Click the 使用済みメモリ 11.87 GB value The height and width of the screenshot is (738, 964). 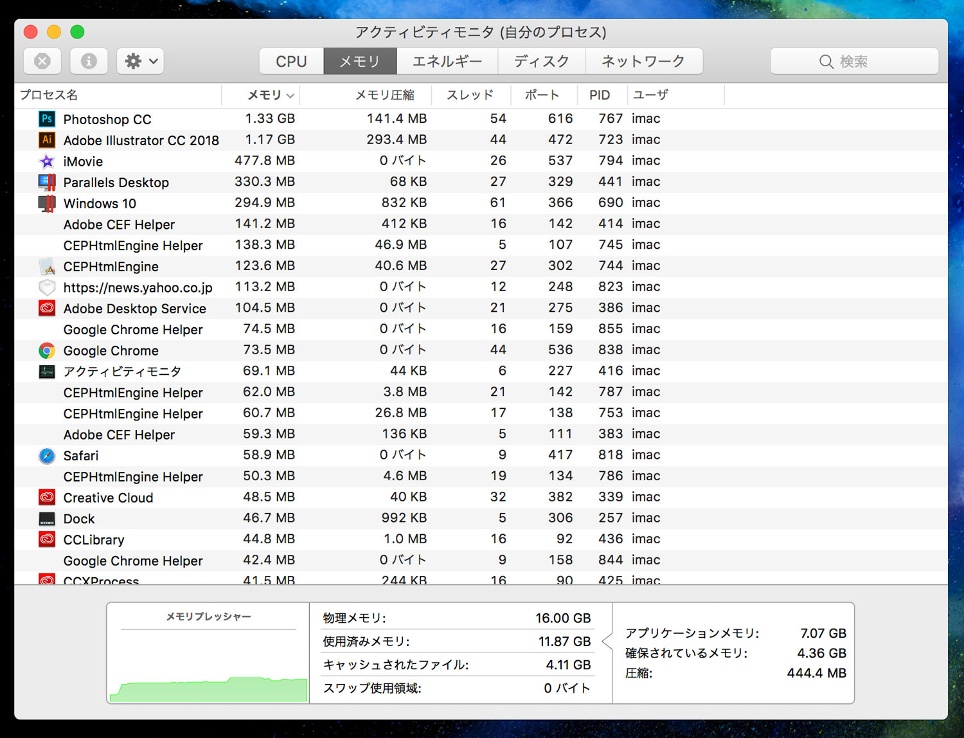coord(564,641)
